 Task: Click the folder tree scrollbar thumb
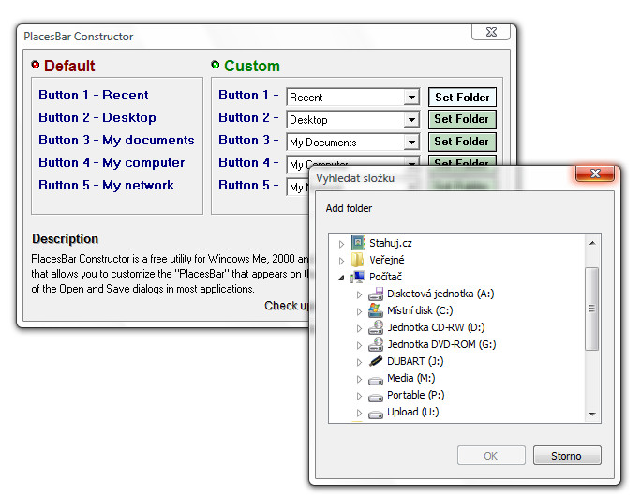[591, 309]
